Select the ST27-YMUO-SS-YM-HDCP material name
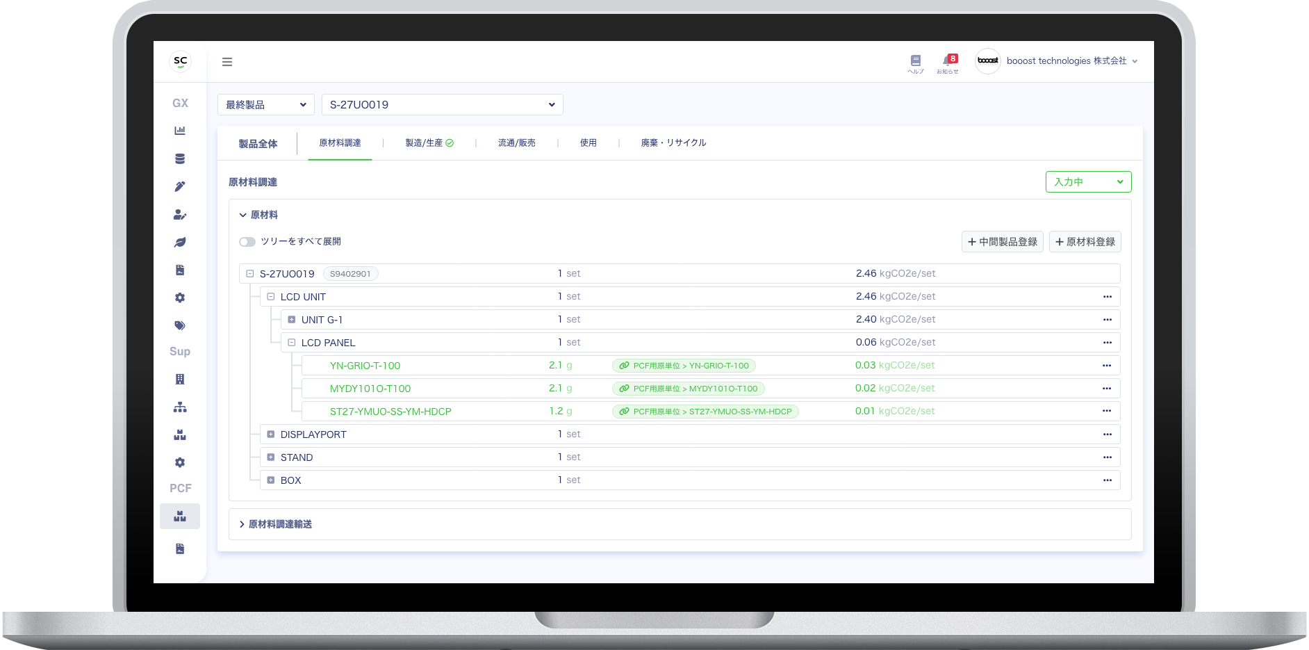1309x650 pixels. (390, 412)
